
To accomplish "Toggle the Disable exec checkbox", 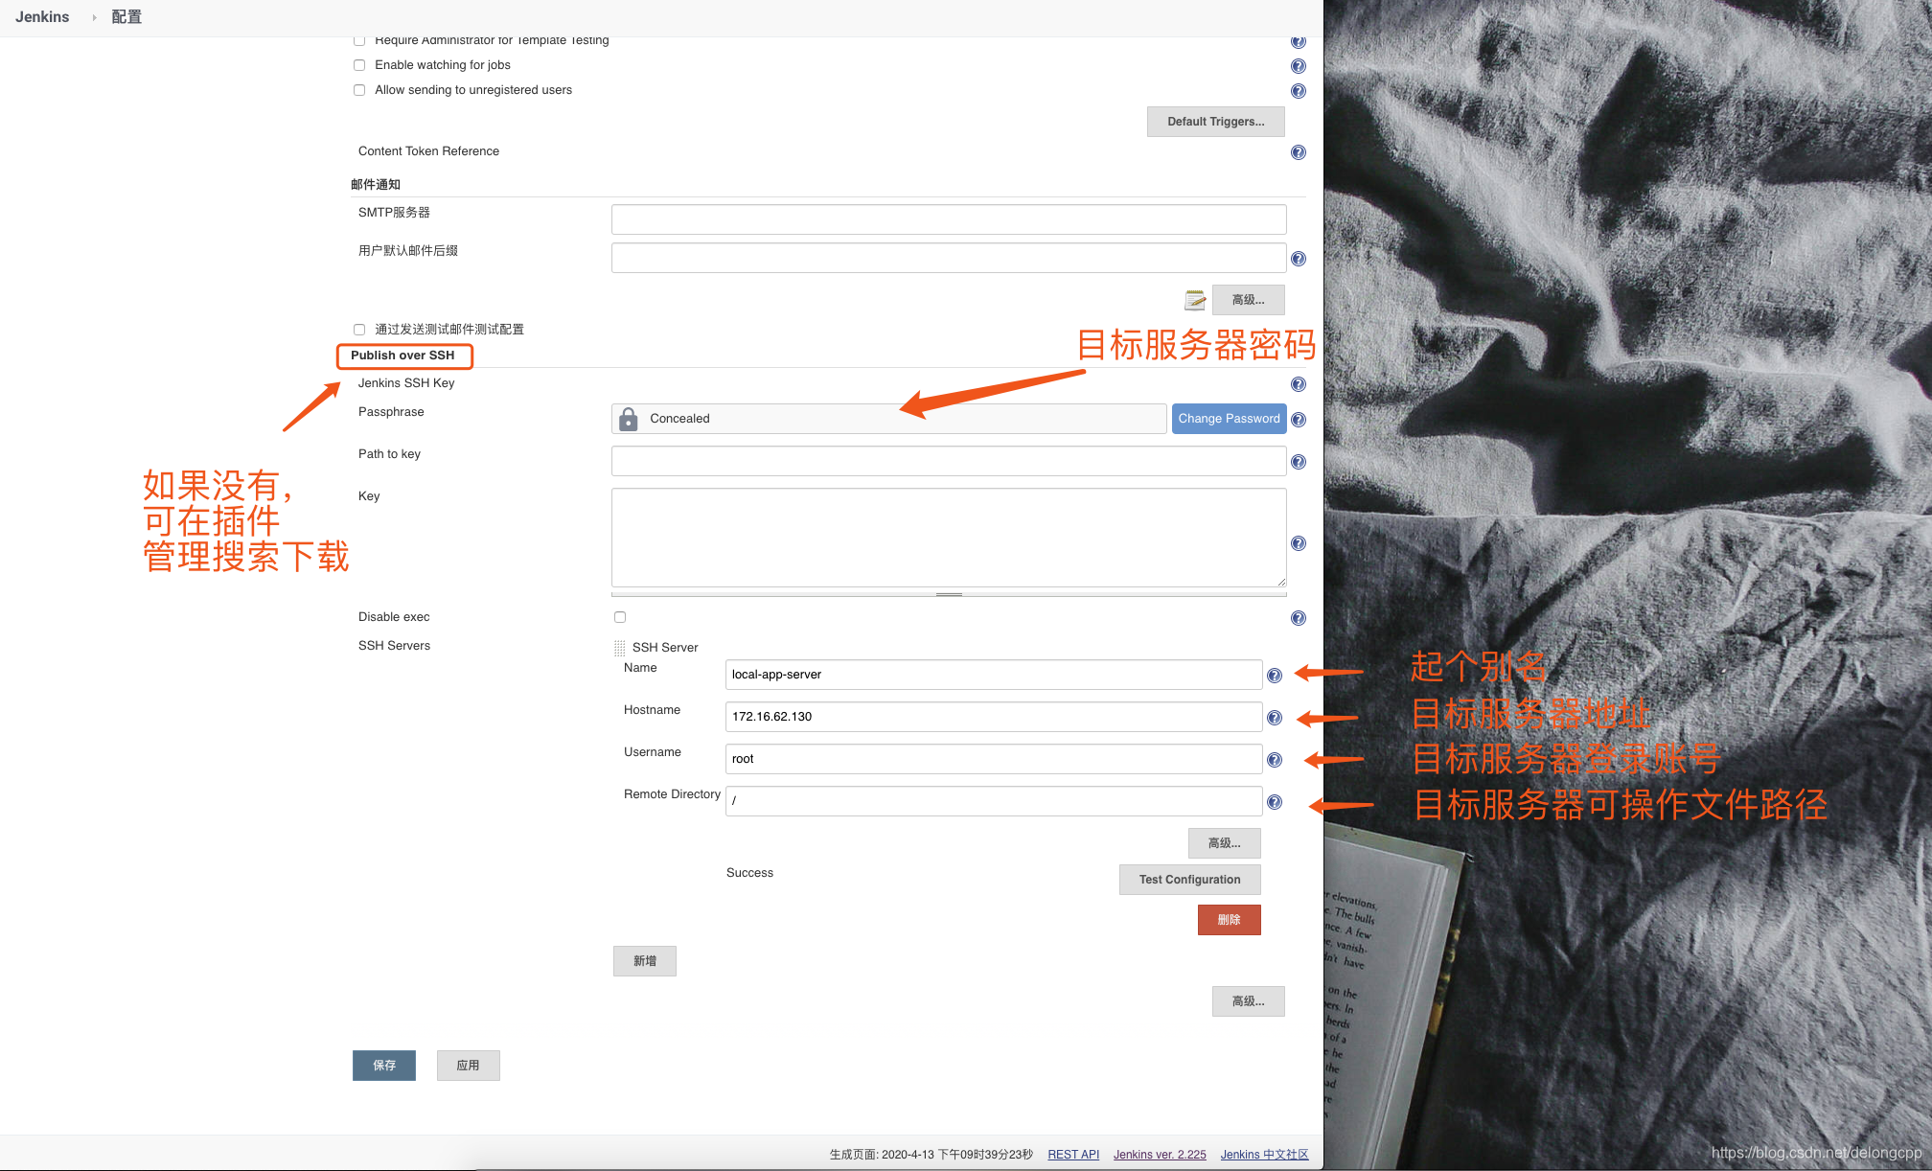I will pyautogui.click(x=620, y=617).
